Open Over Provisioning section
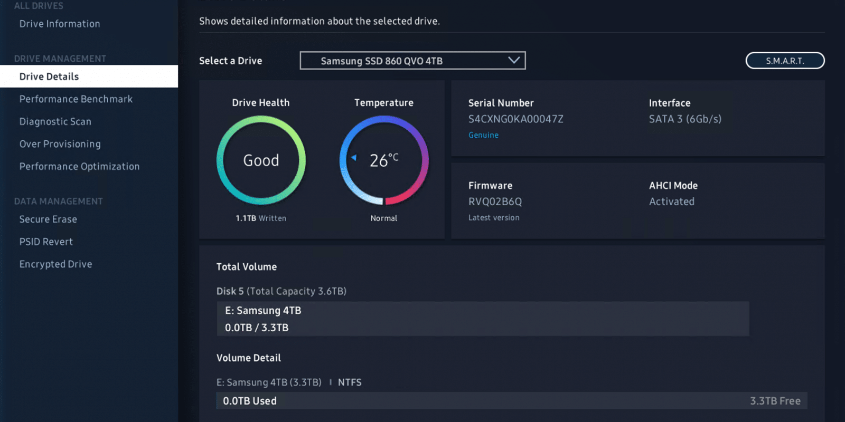 [x=60, y=144]
